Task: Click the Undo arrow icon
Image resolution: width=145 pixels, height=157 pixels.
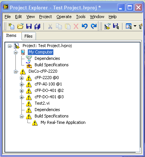Action: [x=85, y=26]
